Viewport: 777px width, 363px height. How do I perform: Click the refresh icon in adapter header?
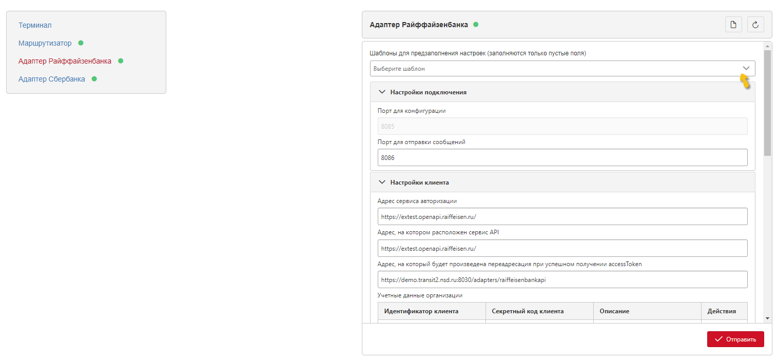755,24
